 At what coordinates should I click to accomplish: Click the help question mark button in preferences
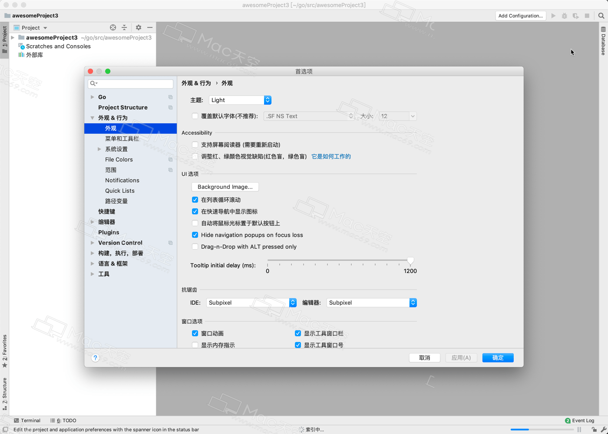[96, 358]
